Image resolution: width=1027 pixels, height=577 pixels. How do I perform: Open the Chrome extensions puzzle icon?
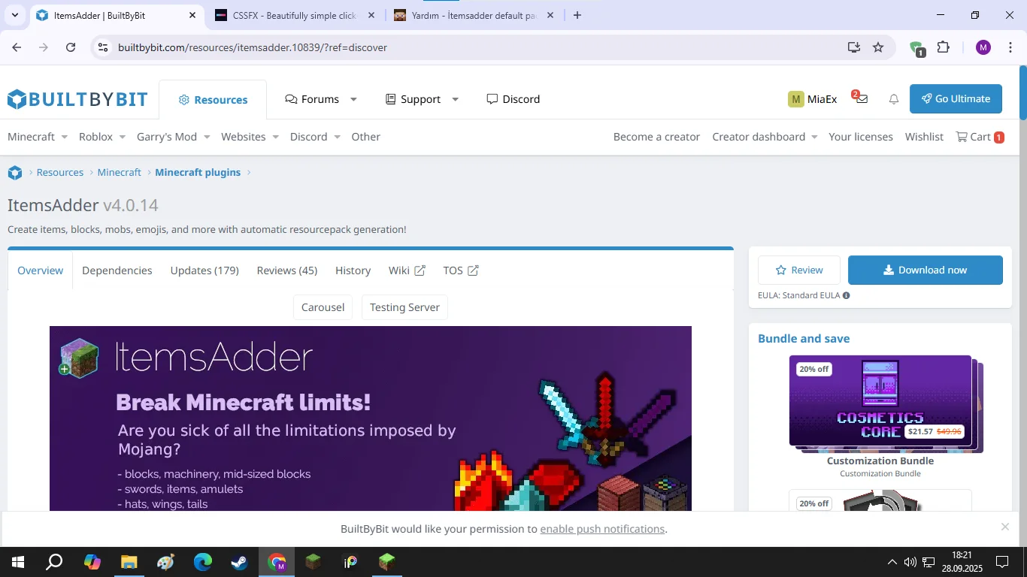944,47
